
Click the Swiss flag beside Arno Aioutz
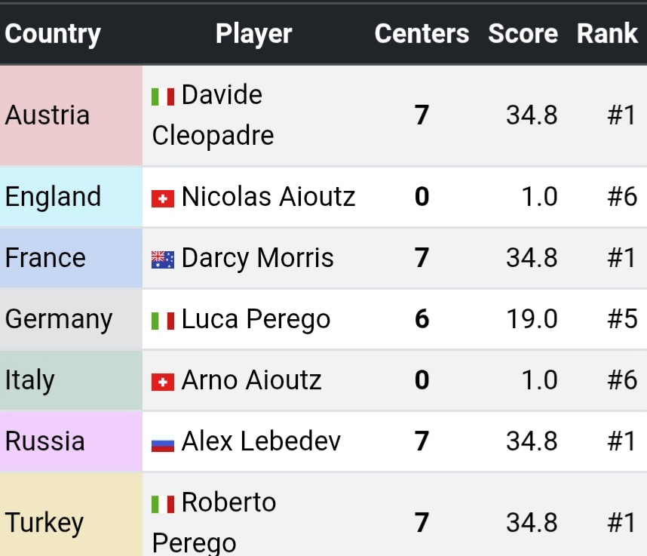[x=163, y=382]
